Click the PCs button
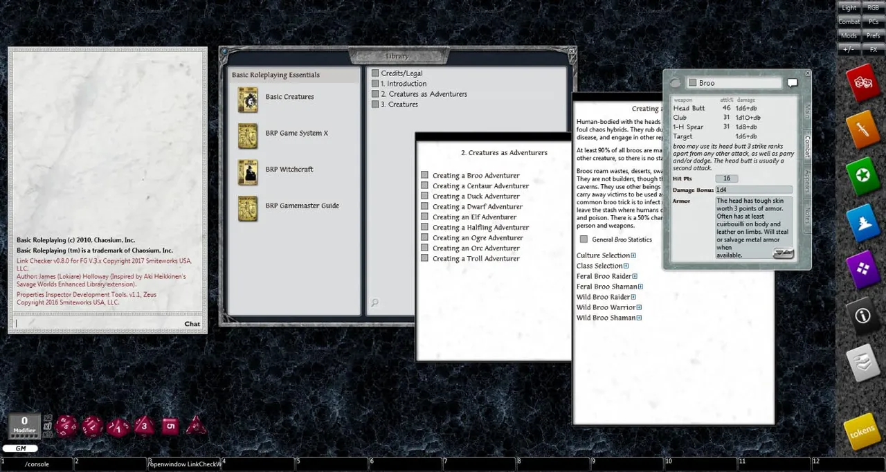 (x=872, y=21)
